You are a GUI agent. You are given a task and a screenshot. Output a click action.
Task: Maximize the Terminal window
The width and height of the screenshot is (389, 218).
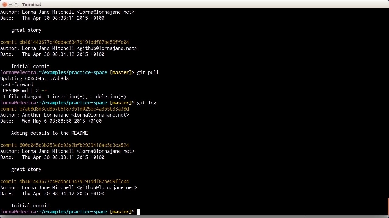point(16,4)
